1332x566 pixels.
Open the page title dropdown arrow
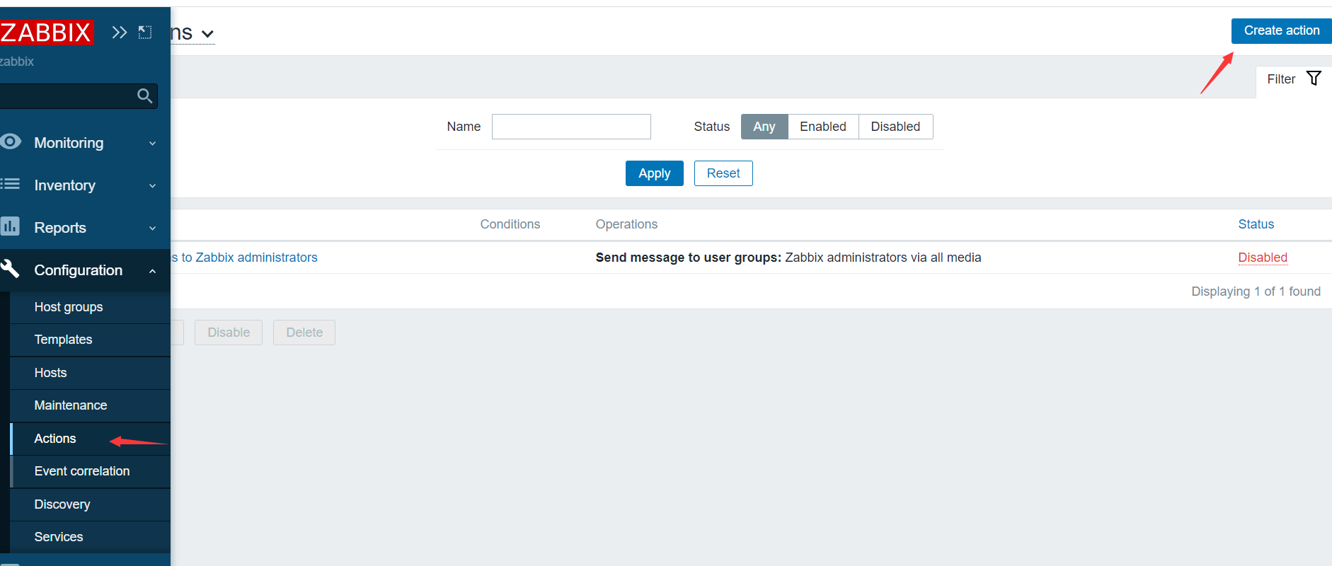point(207,34)
